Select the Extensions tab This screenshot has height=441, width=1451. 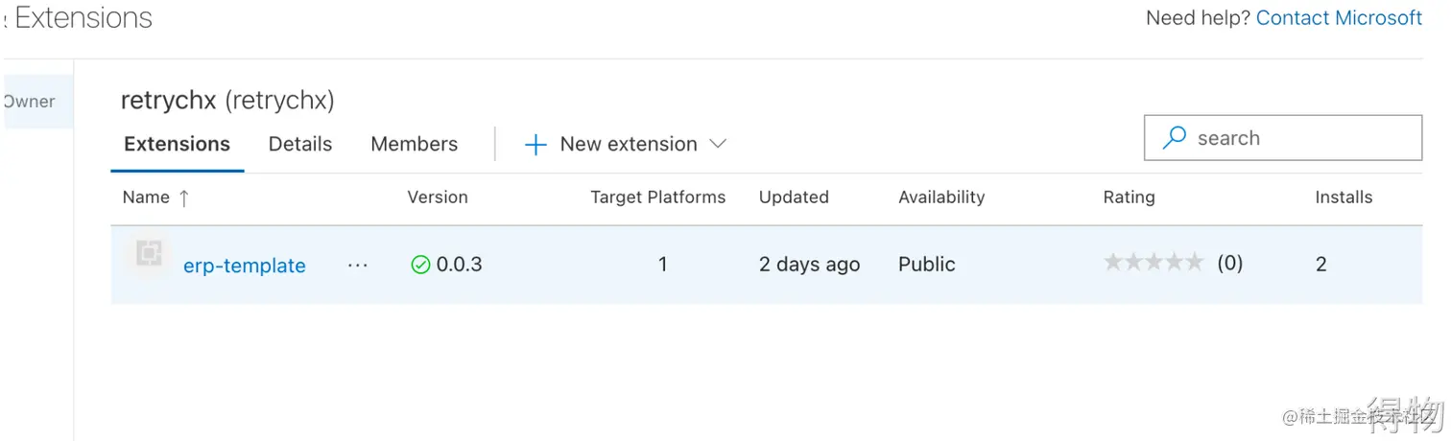(178, 144)
